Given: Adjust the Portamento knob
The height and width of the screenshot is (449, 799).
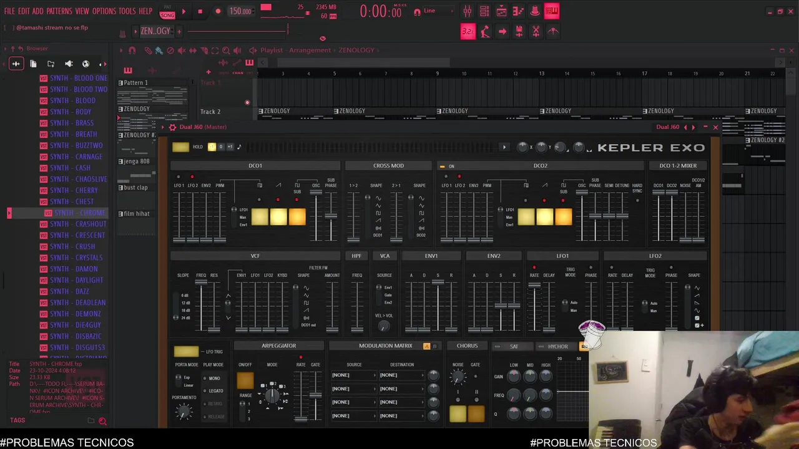Looking at the screenshot, I should click(x=184, y=411).
